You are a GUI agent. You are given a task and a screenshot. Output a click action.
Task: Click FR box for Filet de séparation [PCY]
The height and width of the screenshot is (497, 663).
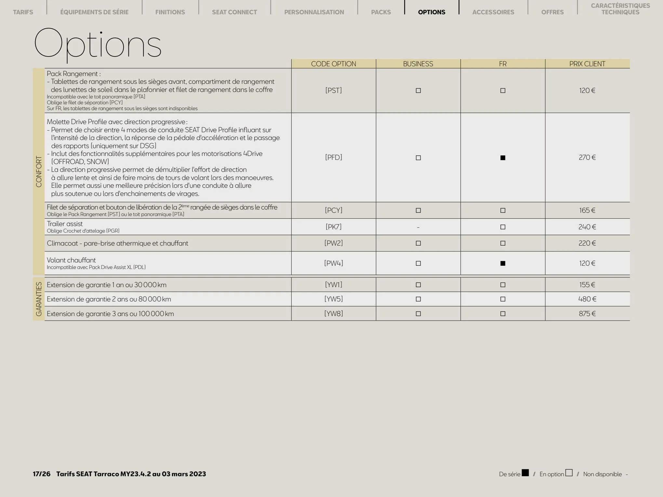503,210
